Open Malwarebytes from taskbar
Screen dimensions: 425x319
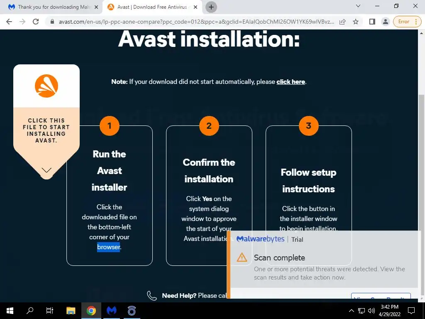[x=111, y=311]
